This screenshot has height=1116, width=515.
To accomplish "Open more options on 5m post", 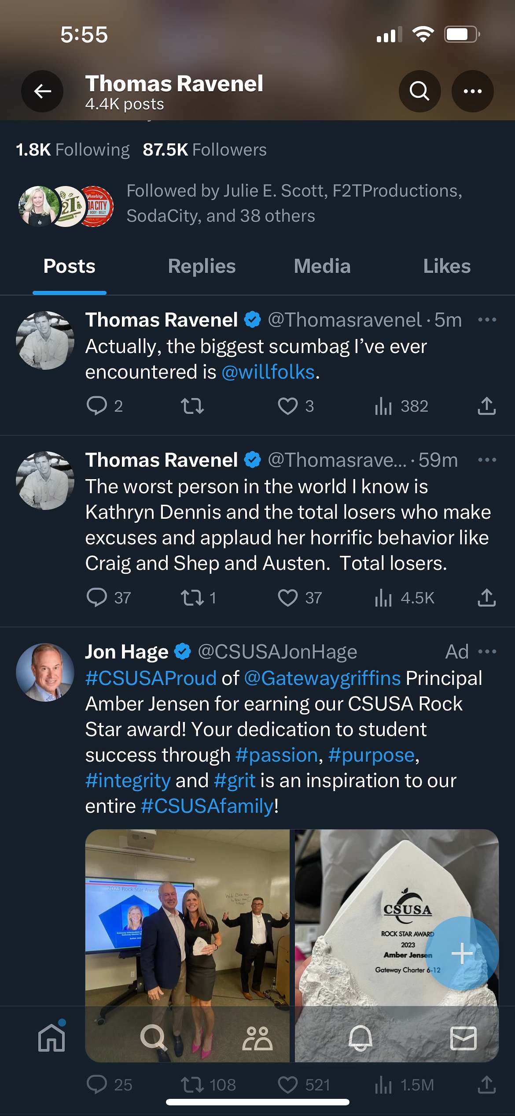I will click(x=487, y=320).
